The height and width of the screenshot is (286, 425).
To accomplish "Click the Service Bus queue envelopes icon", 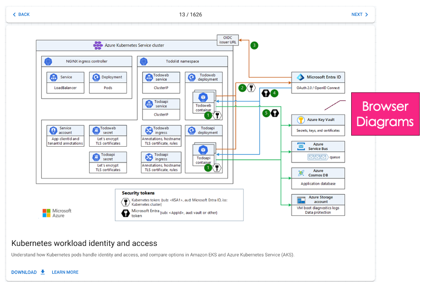I will pos(317,157).
